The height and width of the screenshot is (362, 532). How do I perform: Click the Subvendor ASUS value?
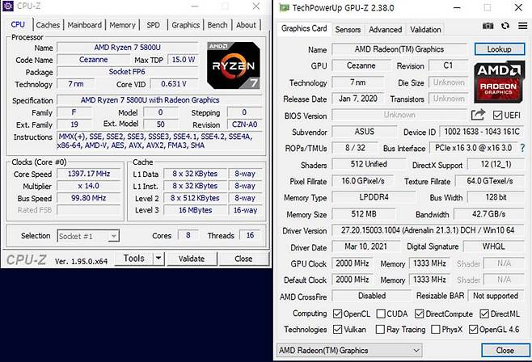(x=364, y=132)
